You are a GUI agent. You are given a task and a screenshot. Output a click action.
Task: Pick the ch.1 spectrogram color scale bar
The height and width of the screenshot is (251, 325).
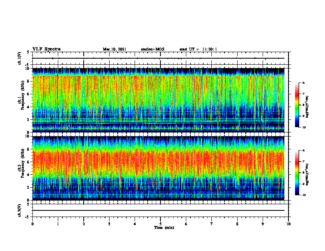pyautogui.click(x=297, y=105)
